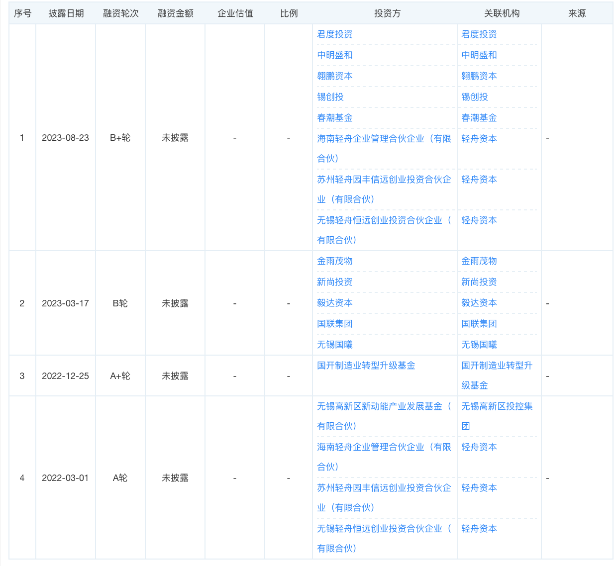614x566 pixels.
Task: Open investor link 翱鹏资本 in 投资方 column
Action: 335,76
